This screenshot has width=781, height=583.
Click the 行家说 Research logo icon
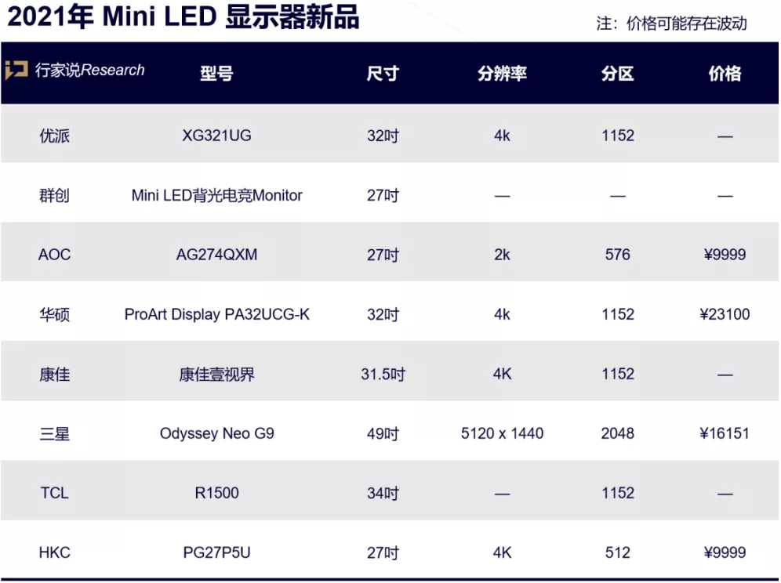click(x=16, y=71)
